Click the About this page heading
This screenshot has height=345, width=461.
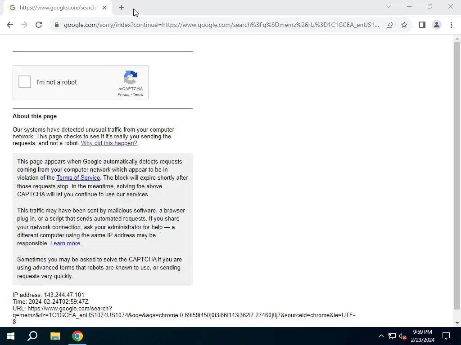(35, 116)
